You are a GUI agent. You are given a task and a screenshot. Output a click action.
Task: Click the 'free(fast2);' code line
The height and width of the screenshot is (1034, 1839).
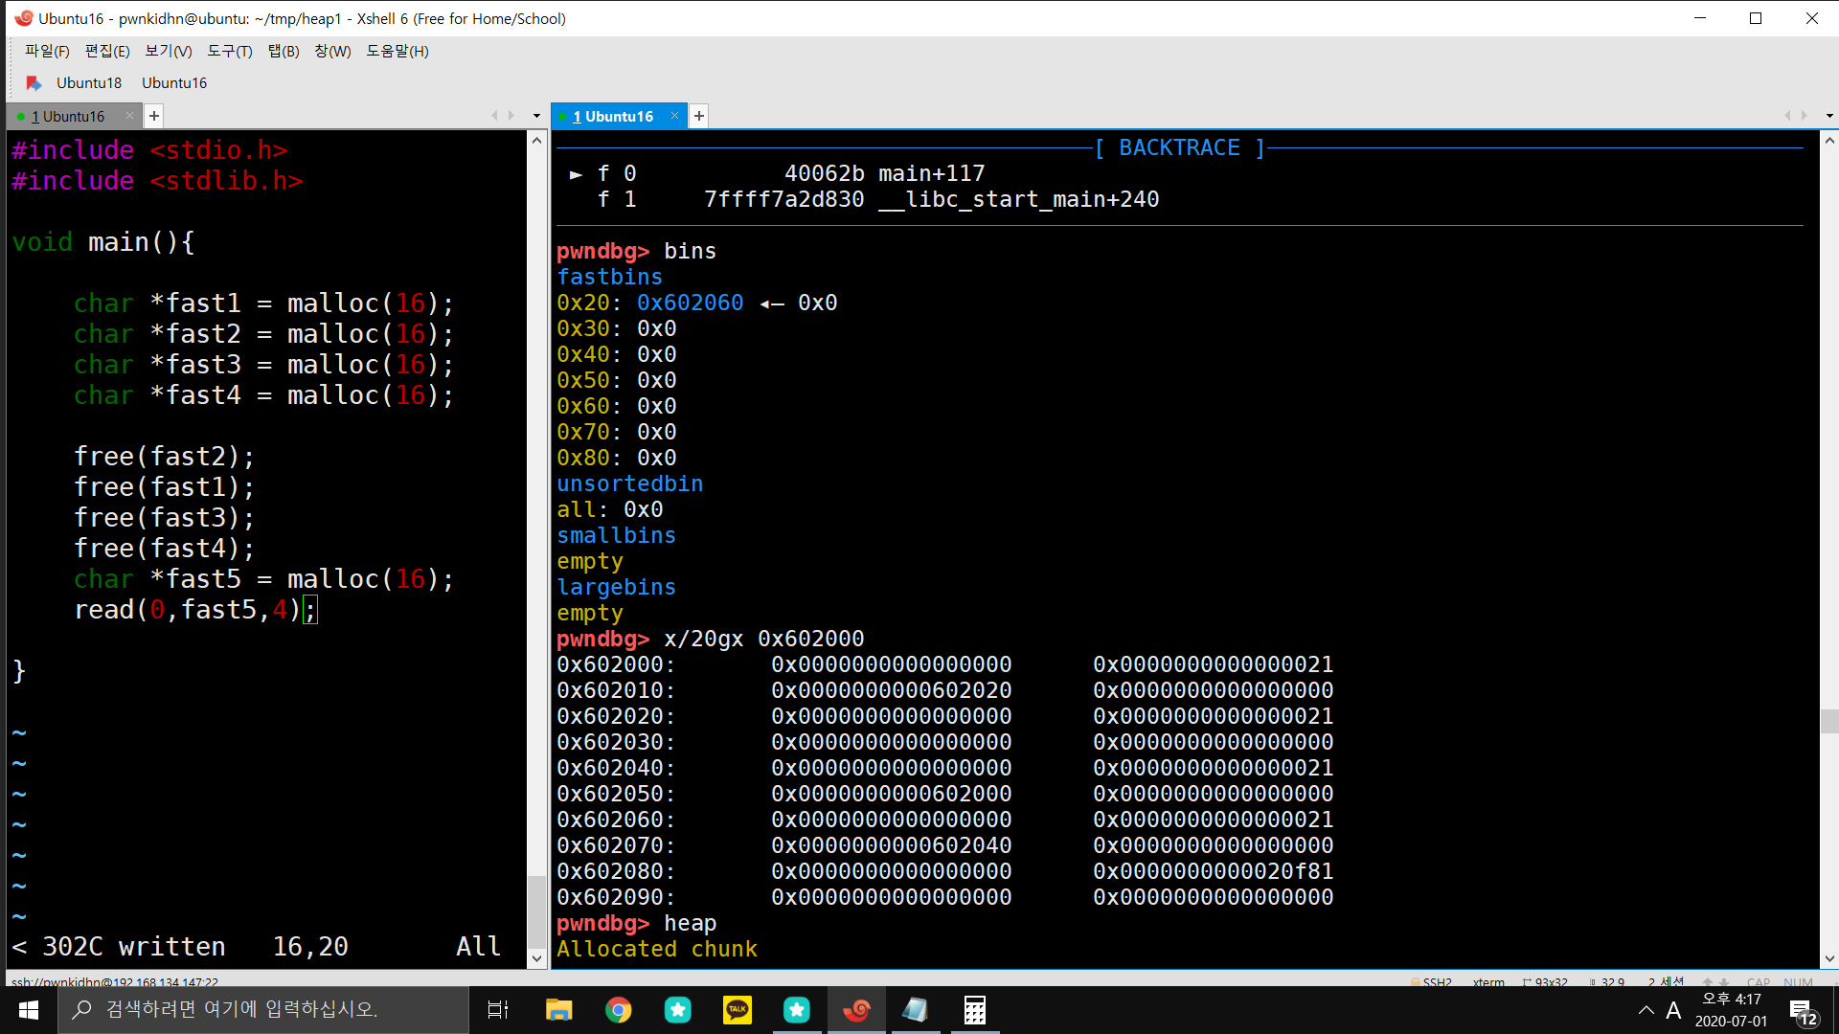coord(164,457)
